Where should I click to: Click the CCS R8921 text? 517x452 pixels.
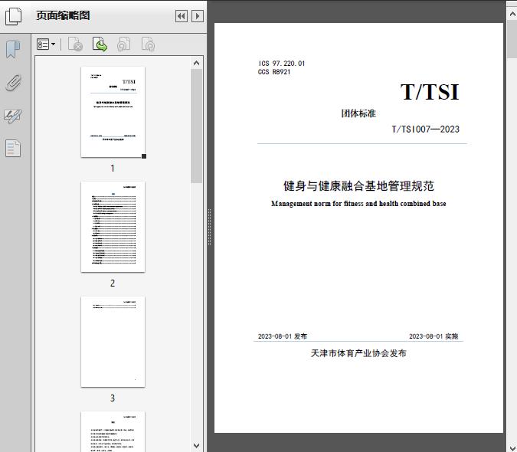(x=274, y=72)
